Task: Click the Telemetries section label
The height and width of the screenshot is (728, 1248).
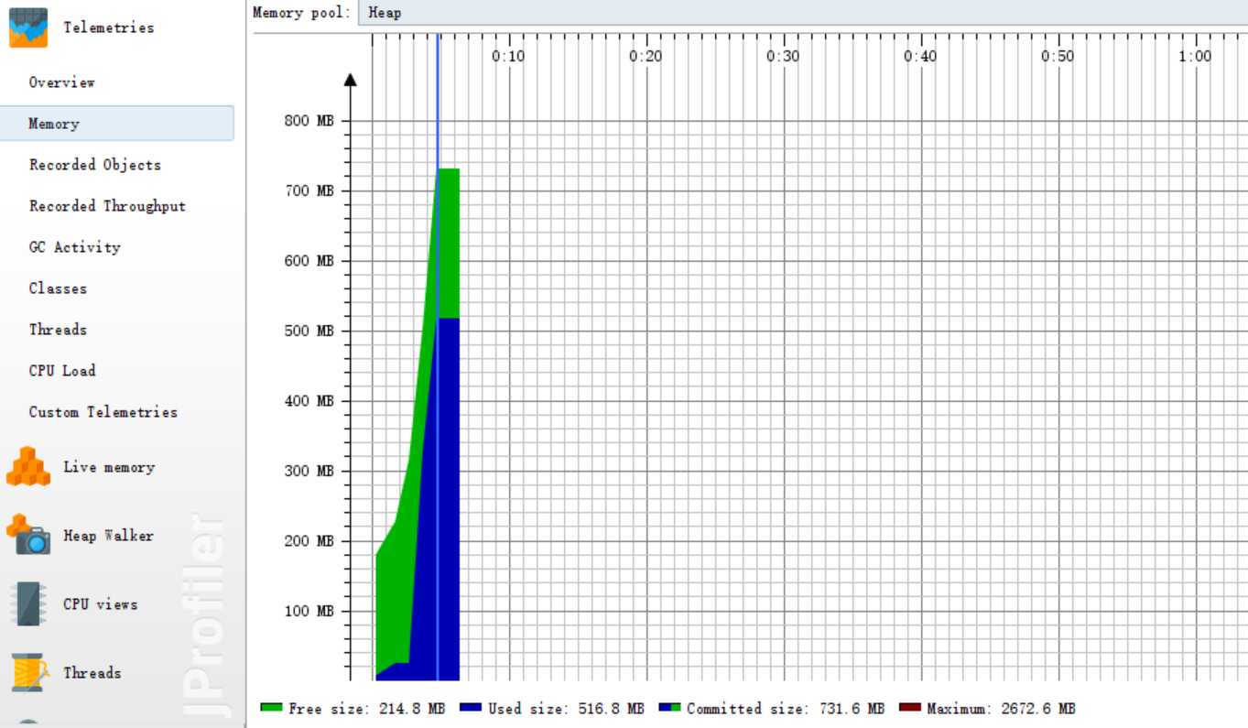Action: [109, 27]
